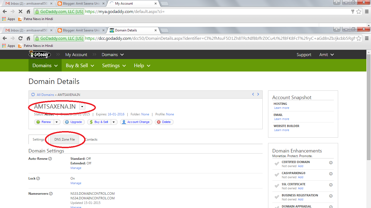
Task: Switch to the DNS Zone File tab
Action: (x=64, y=139)
